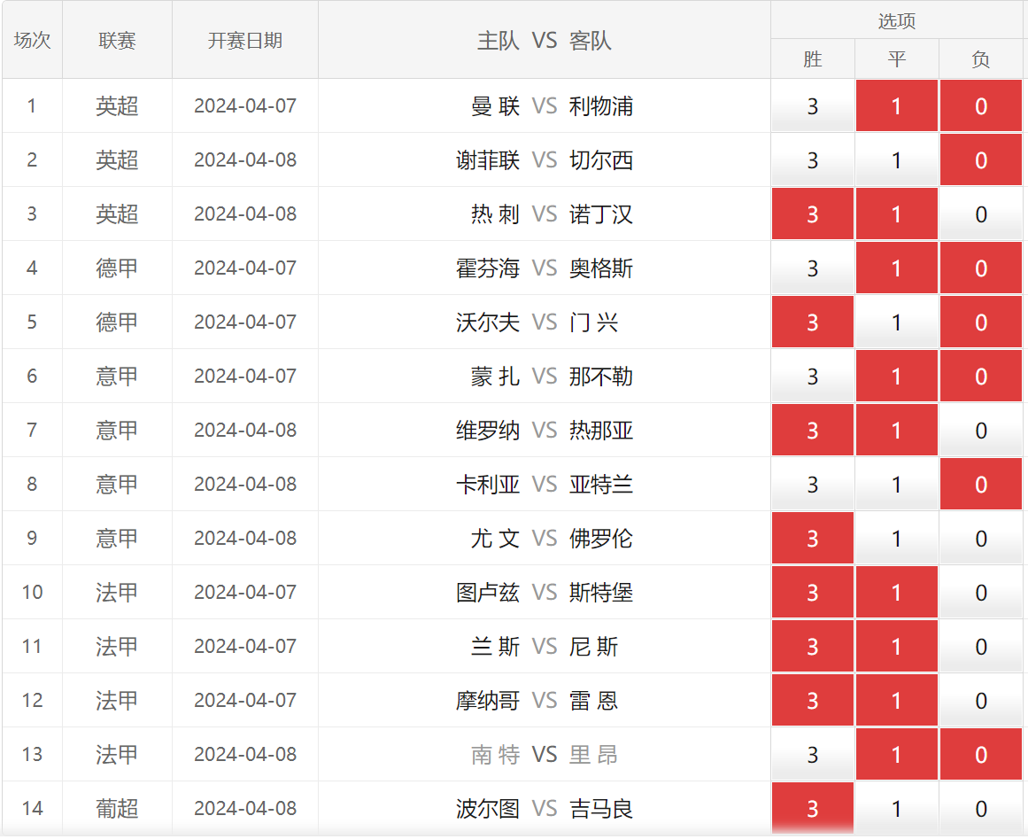Select 平 (1) for 谢菲联 VS 切尔西
1028x839 pixels.
pos(897,160)
